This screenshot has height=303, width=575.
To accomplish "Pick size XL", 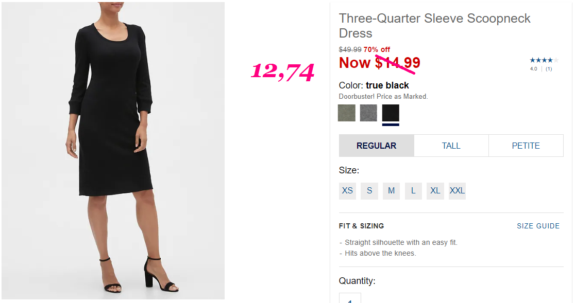I will [435, 191].
